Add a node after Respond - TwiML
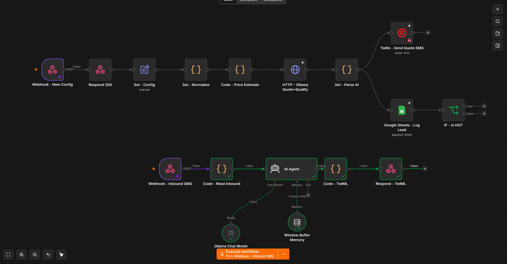The image size is (507, 264). (425, 169)
